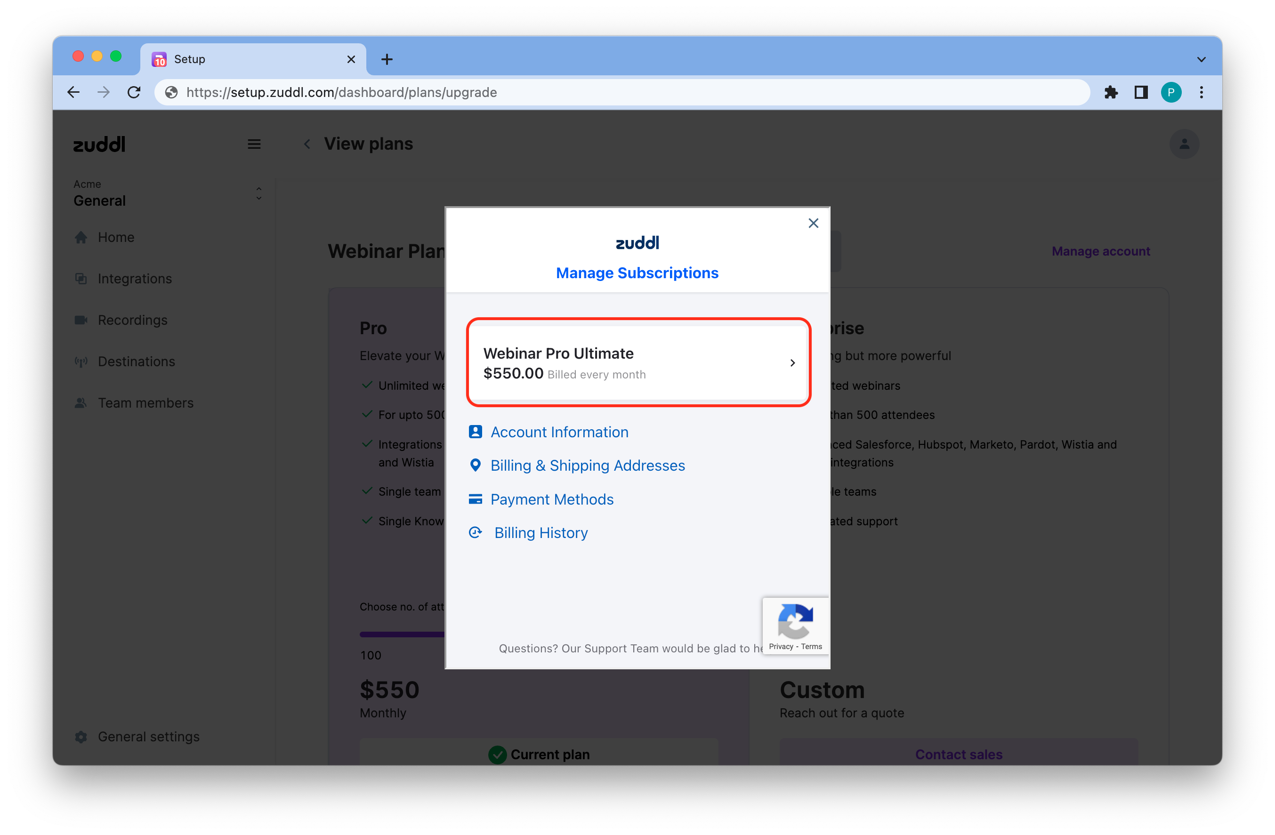Click the Payment Methods card icon

pyautogui.click(x=475, y=499)
